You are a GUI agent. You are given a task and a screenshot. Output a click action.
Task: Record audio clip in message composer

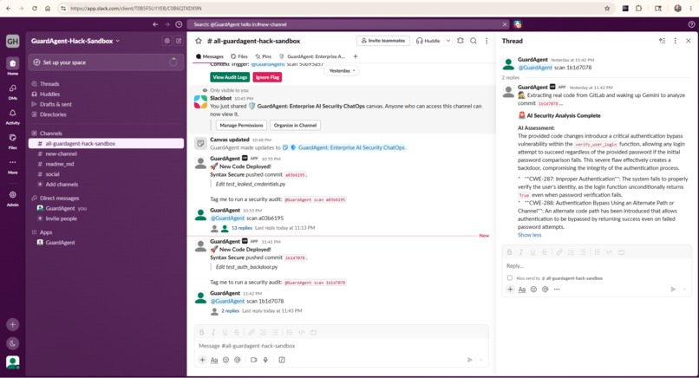tap(265, 360)
